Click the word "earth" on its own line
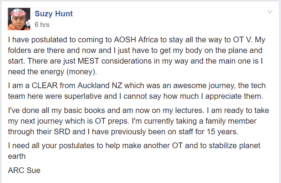 pyautogui.click(x=17, y=156)
